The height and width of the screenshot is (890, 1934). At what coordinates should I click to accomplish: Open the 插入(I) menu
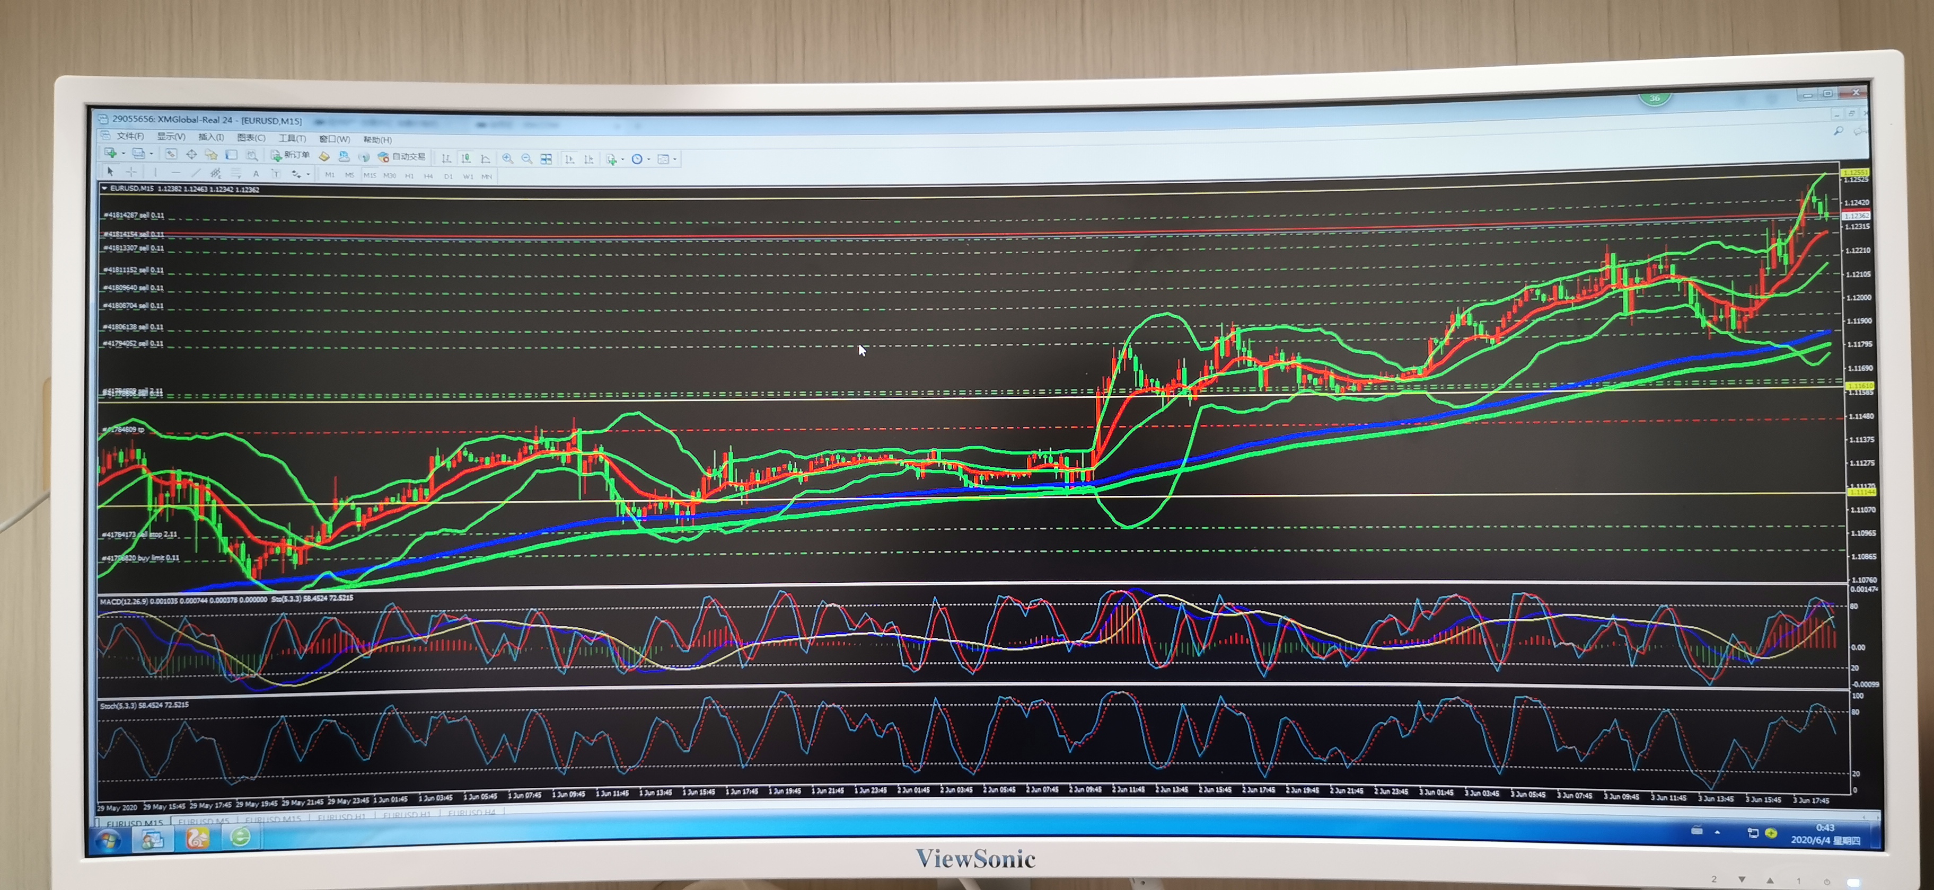[211, 137]
